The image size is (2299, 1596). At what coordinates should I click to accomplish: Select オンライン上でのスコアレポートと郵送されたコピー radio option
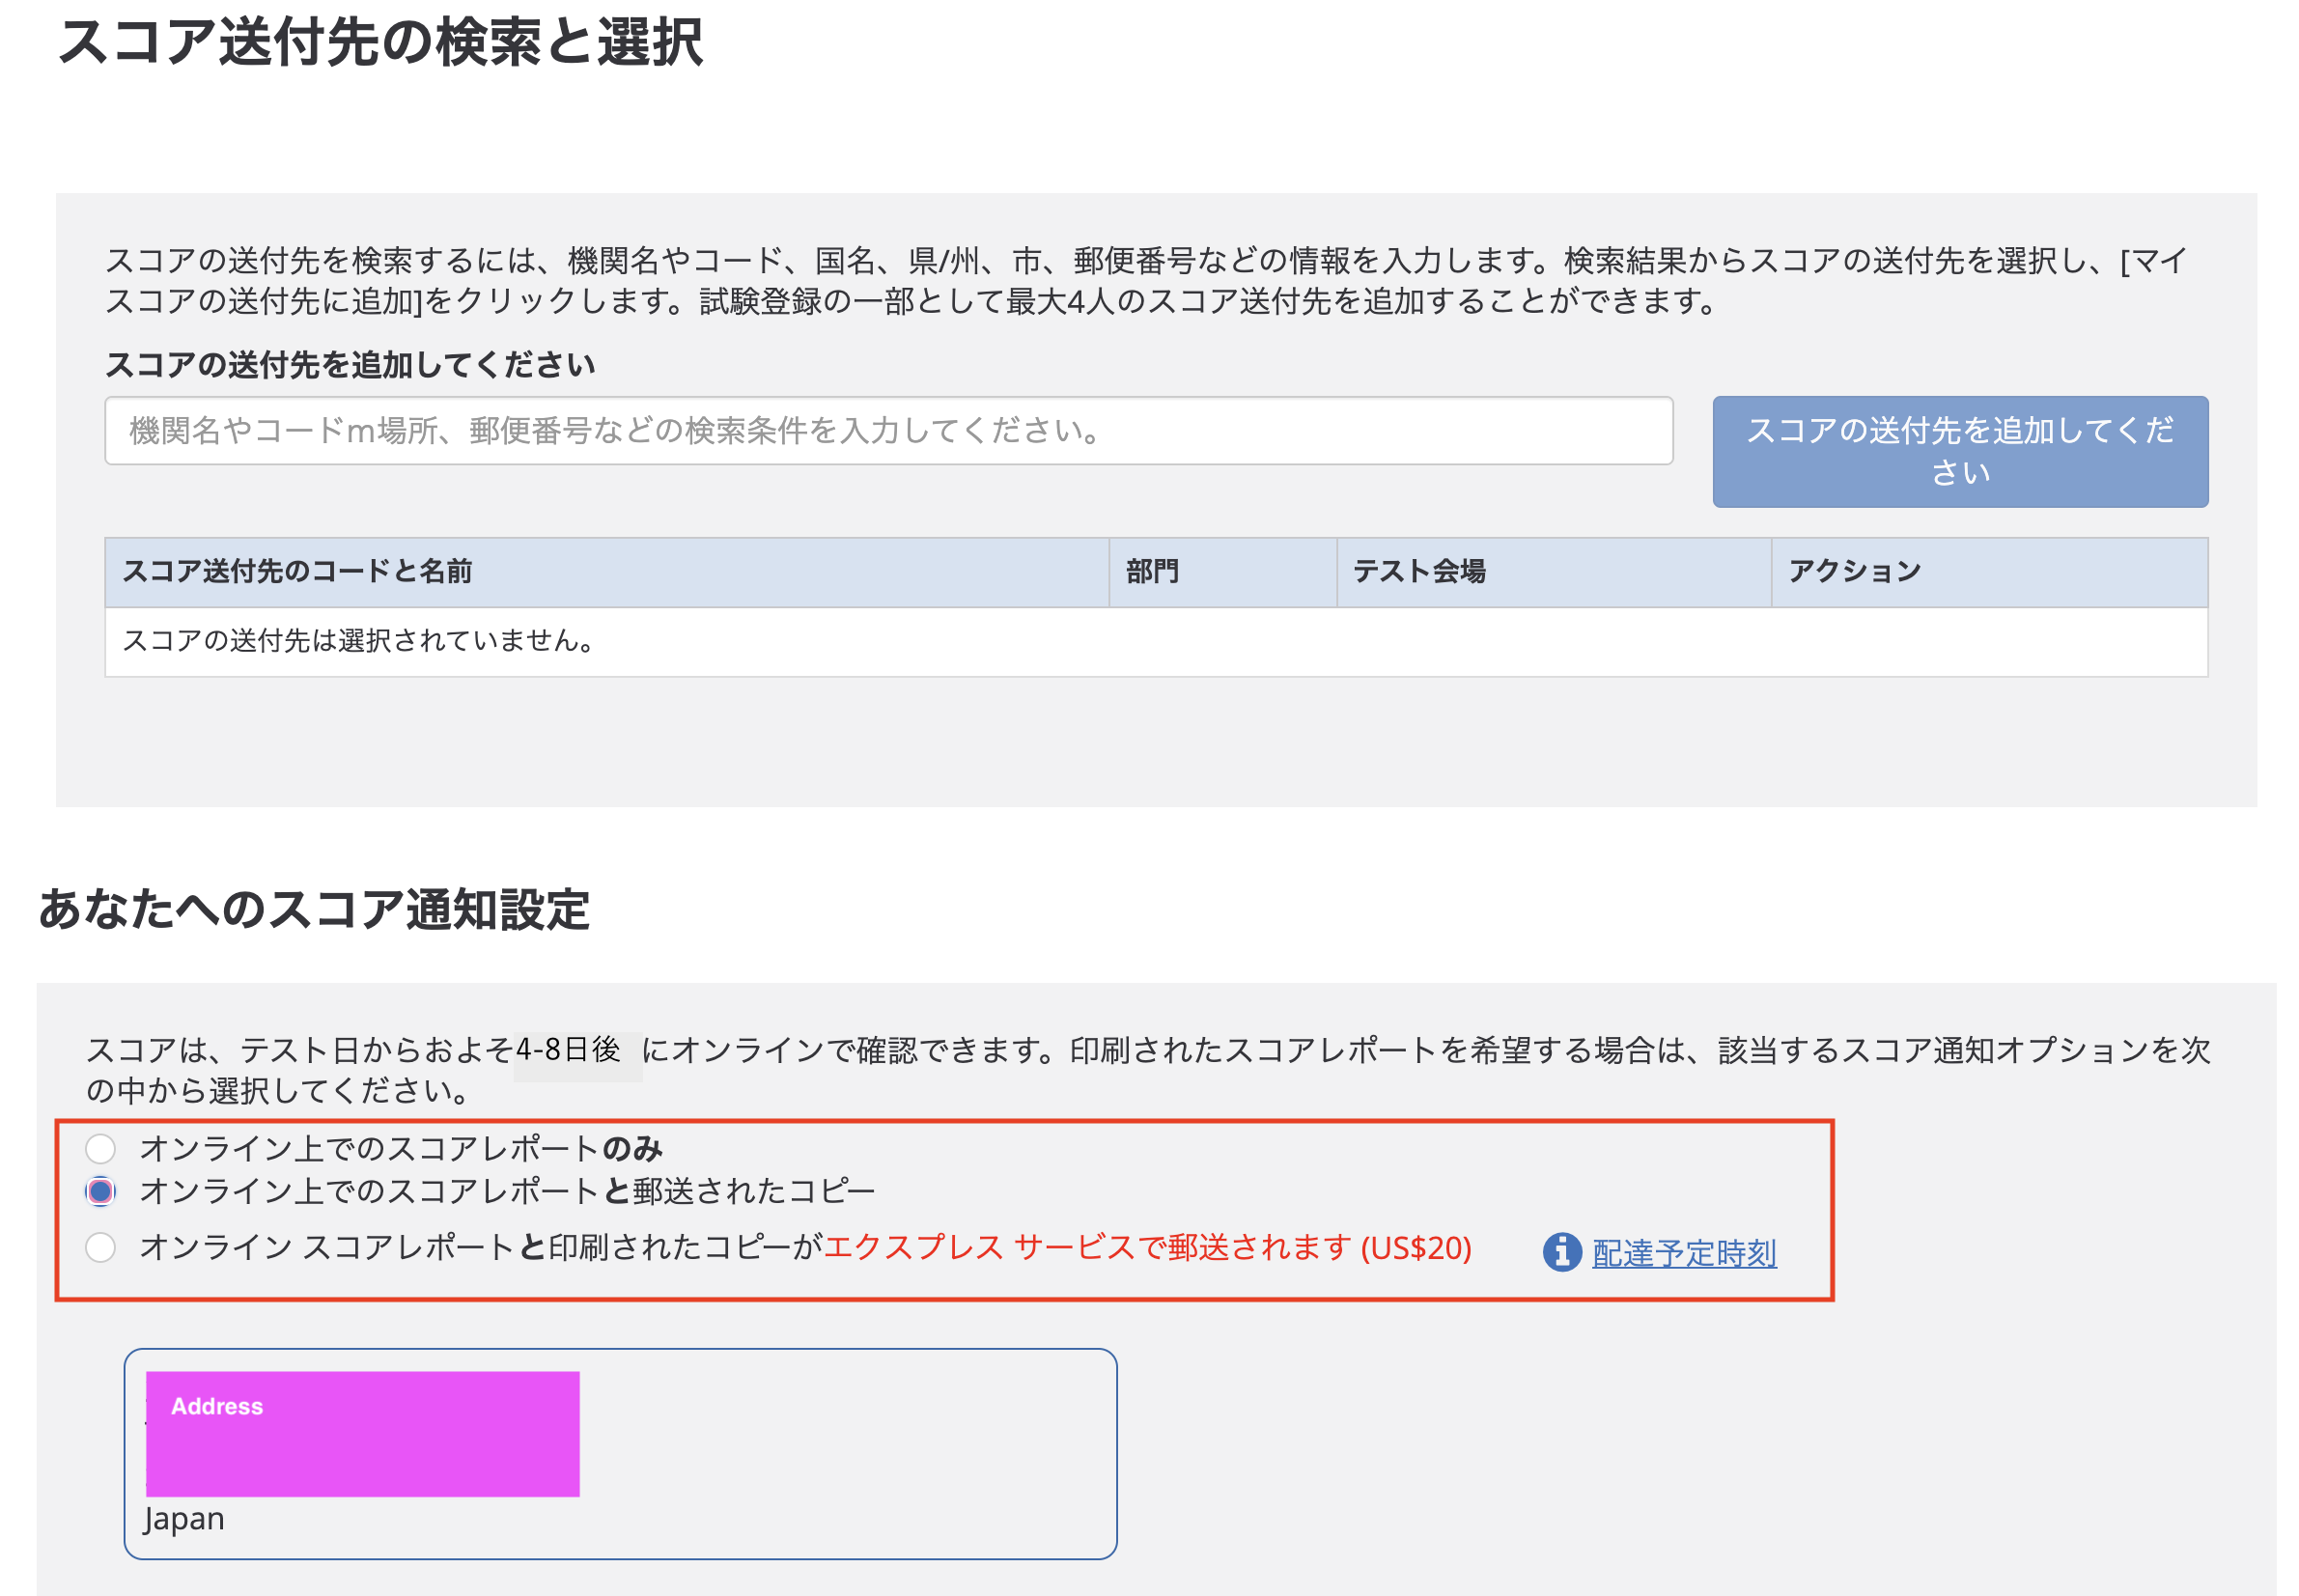click(100, 1192)
